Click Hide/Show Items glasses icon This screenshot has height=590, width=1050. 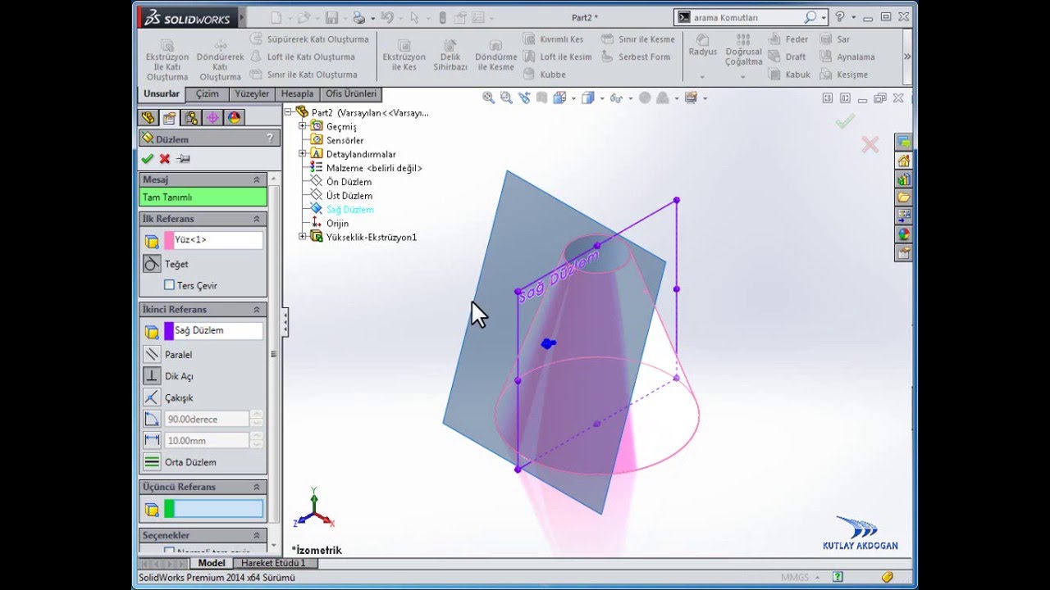pyautogui.click(x=616, y=98)
